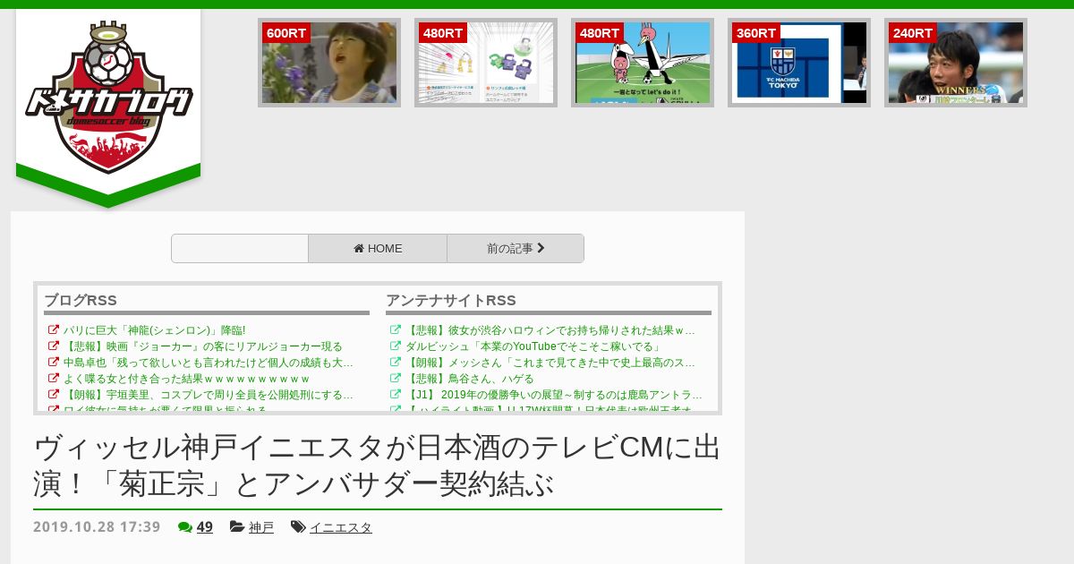Click teal external-link icon beside 渋谷ハロウィン entry
Screen dimensions: 1074x564
395,330
